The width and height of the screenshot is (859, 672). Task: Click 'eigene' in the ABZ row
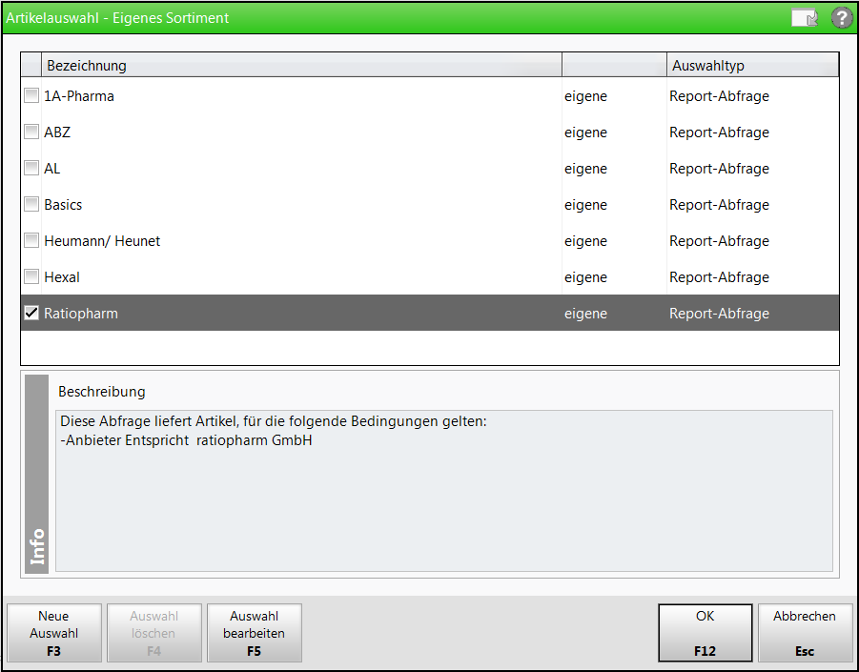click(585, 132)
